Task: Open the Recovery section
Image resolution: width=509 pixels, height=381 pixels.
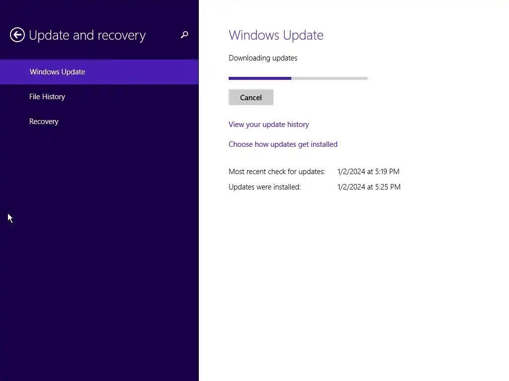Action: tap(99, 122)
